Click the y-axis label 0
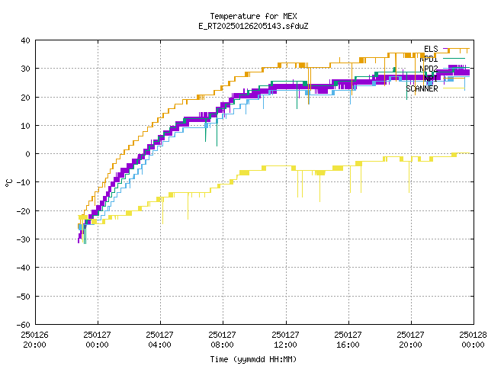488x366 pixels. click(28, 154)
